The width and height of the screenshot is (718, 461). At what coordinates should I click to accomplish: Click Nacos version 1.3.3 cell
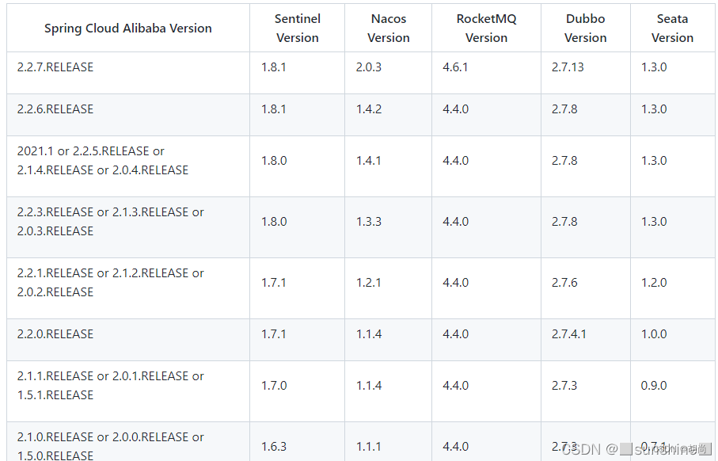pos(369,222)
